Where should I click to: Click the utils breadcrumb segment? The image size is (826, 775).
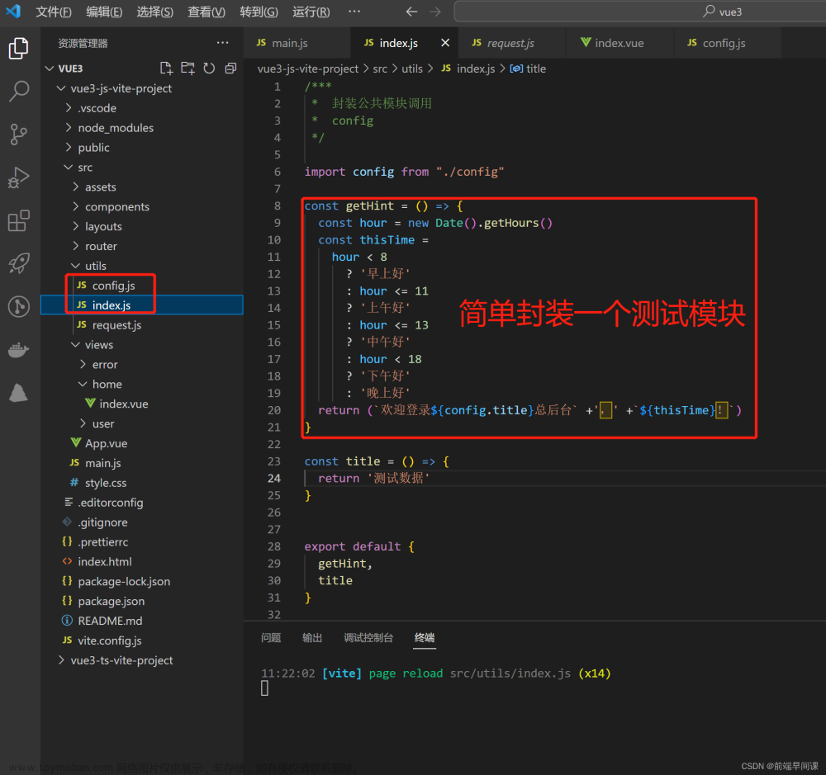click(x=412, y=69)
